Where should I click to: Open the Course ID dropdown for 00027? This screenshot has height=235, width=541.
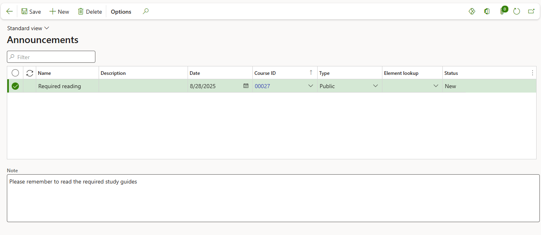[x=310, y=86]
